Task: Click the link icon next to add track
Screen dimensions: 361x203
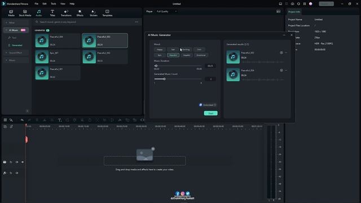Action: [x=11, y=126]
